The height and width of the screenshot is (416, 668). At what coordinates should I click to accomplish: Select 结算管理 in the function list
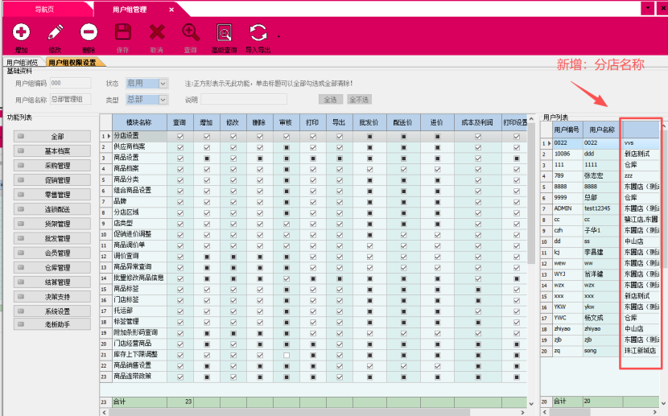tap(52, 282)
